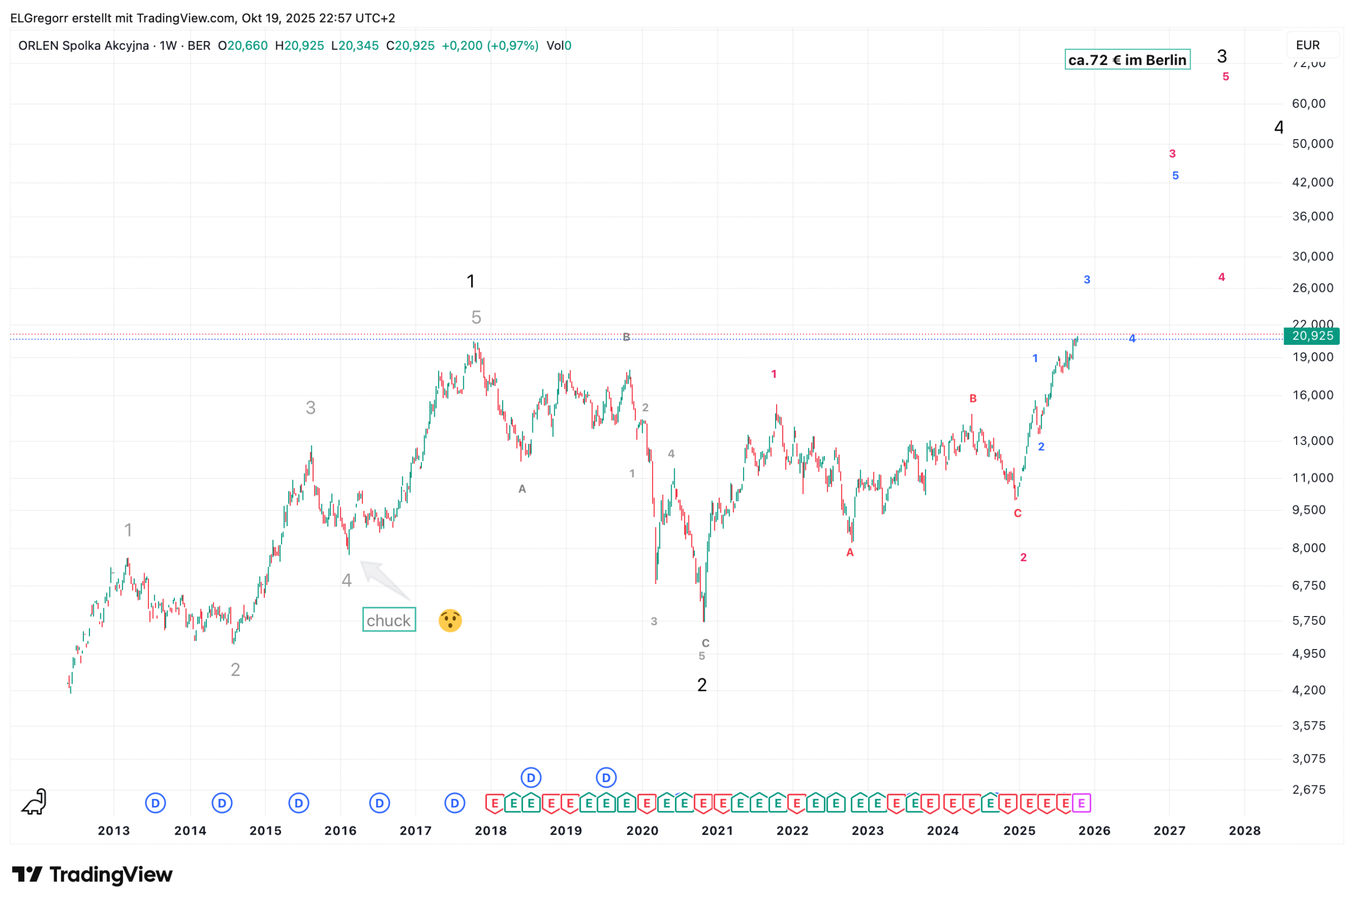1354x905 pixels.
Task: Click the purple upcoming earnings E marker
Action: pyautogui.click(x=1081, y=803)
